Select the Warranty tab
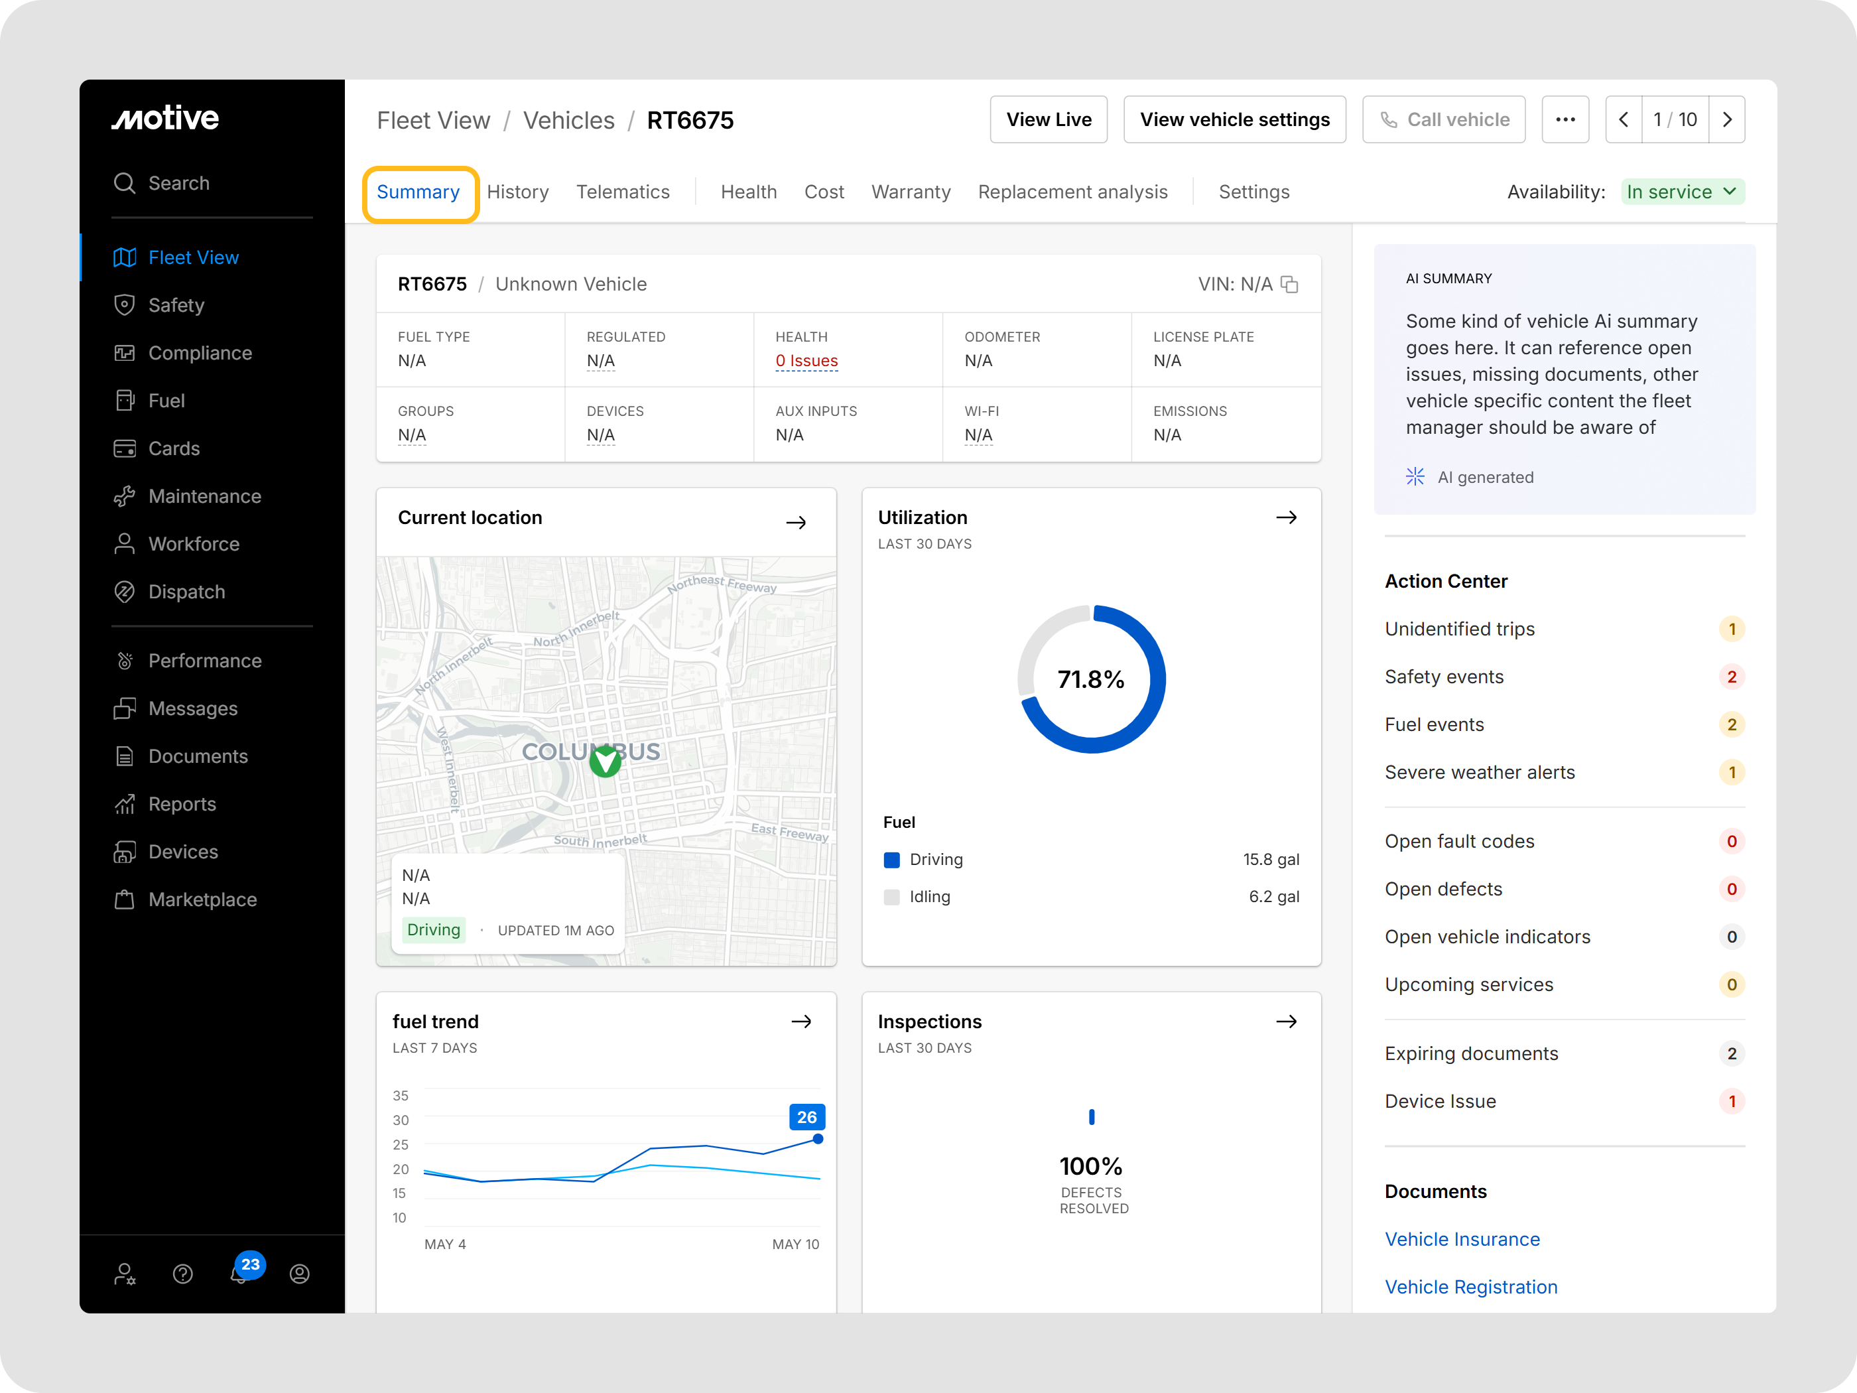This screenshot has height=1393, width=1857. tap(911, 192)
